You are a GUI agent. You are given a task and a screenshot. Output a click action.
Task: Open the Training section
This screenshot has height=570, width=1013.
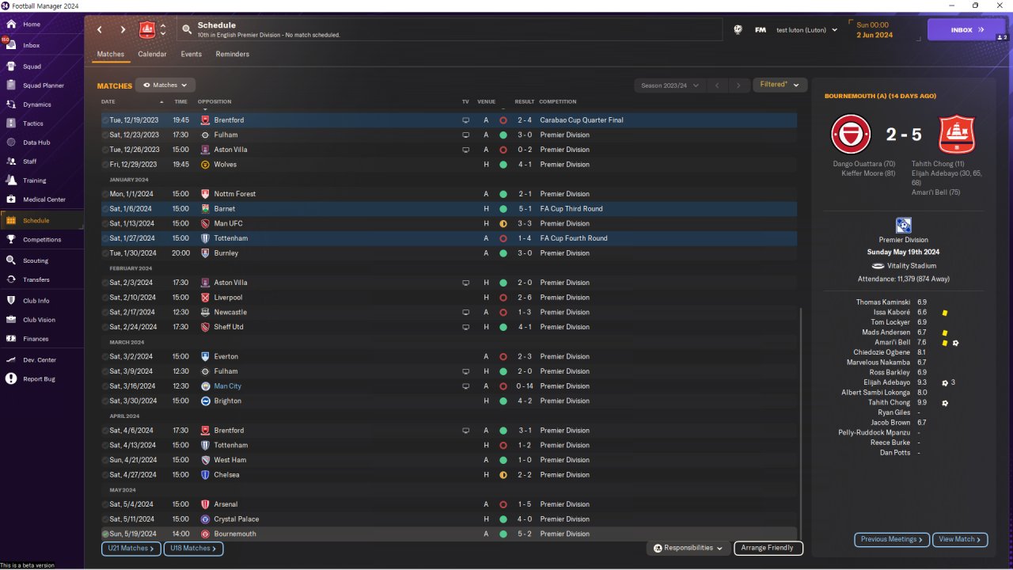point(34,180)
